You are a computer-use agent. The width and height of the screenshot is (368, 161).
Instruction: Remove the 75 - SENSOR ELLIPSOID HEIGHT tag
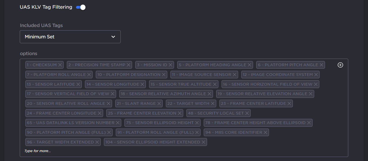196,123
